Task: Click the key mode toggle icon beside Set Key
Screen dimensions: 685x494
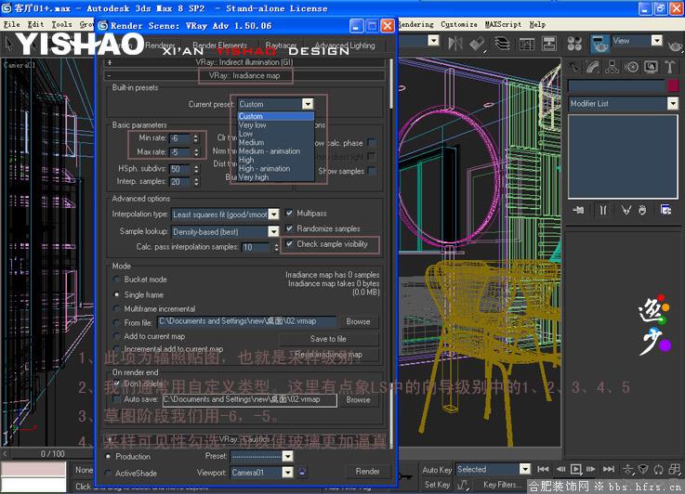Action: coord(462,485)
